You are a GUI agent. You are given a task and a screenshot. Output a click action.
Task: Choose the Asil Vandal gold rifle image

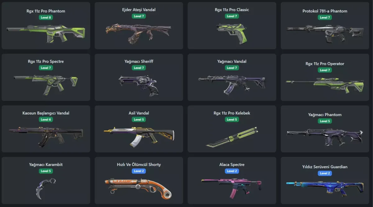pos(139,136)
